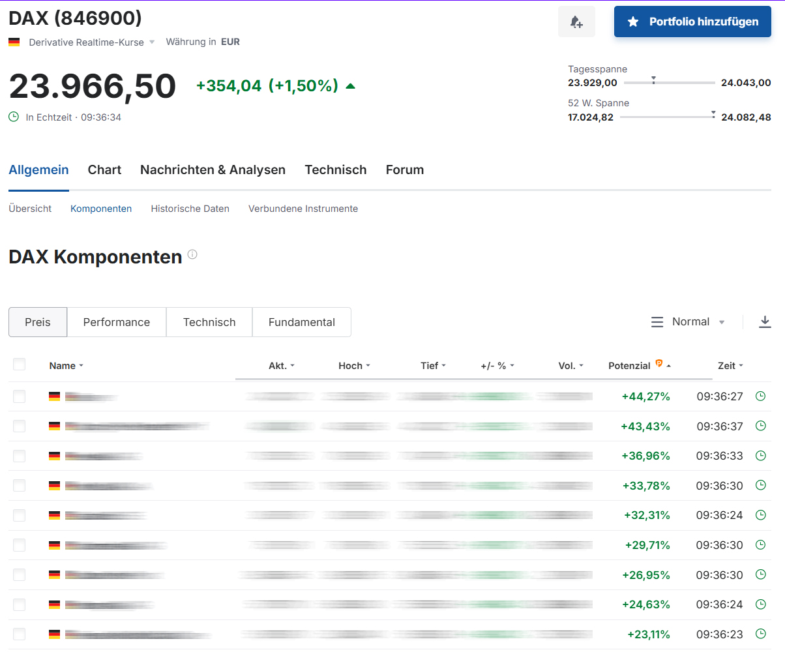The width and height of the screenshot is (785, 652).
Task: Select the Preis table view button
Action: pyautogui.click(x=38, y=322)
